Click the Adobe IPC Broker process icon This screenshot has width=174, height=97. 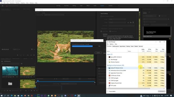tap(109, 68)
